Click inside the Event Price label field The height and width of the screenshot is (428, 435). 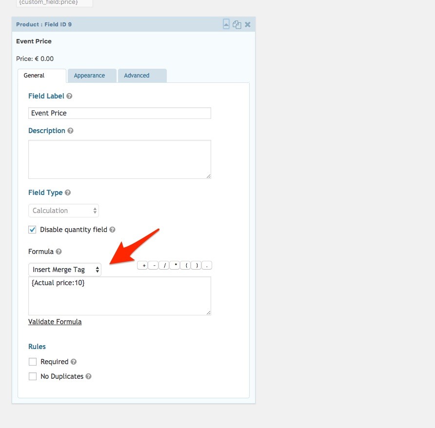119,113
